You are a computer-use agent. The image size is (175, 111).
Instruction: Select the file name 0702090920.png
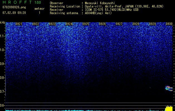tap(14, 7)
